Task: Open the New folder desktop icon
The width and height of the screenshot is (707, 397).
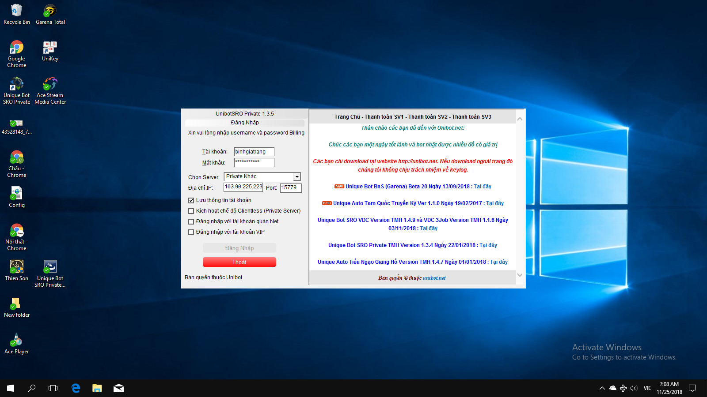Action: pos(17,307)
